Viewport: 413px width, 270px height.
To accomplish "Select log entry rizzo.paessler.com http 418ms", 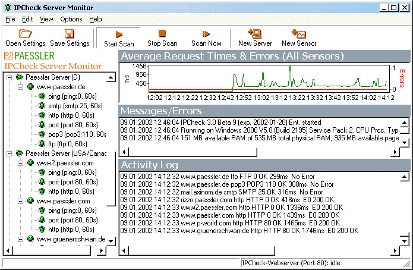I will (227, 200).
